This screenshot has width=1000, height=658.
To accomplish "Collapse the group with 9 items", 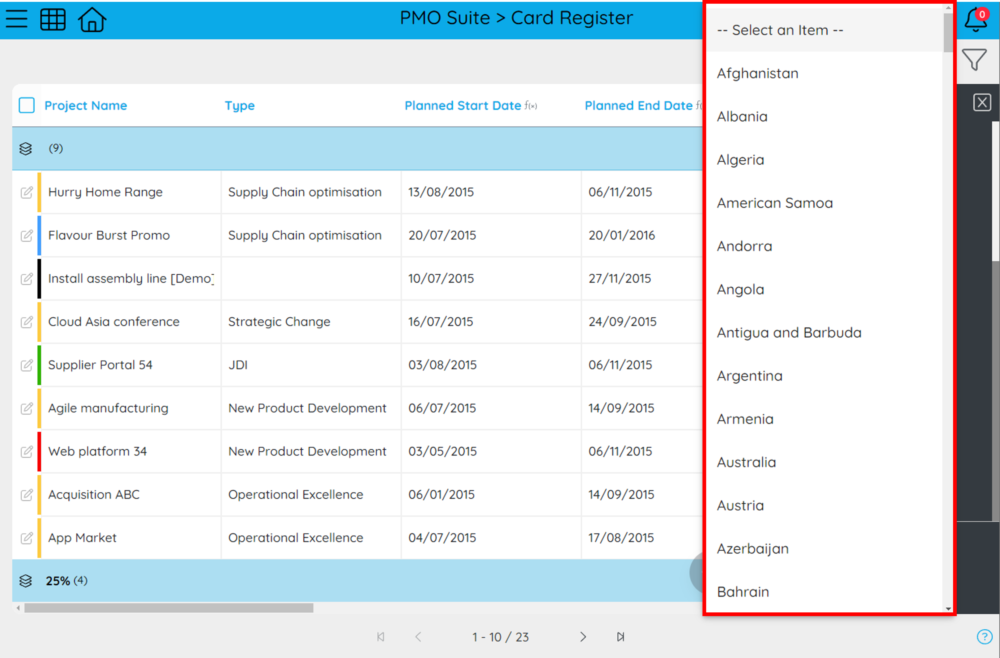I will point(26,149).
